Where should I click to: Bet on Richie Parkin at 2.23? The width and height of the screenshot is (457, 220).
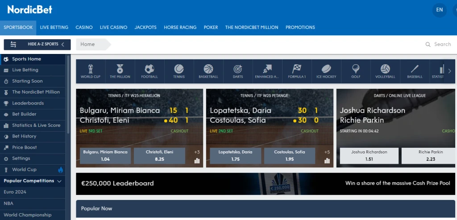click(429, 156)
